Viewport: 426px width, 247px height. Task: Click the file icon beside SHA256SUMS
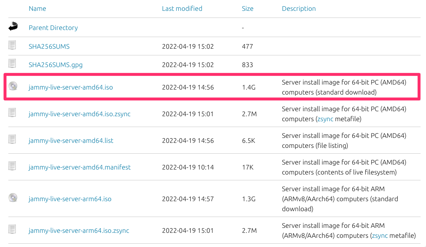pos(12,45)
